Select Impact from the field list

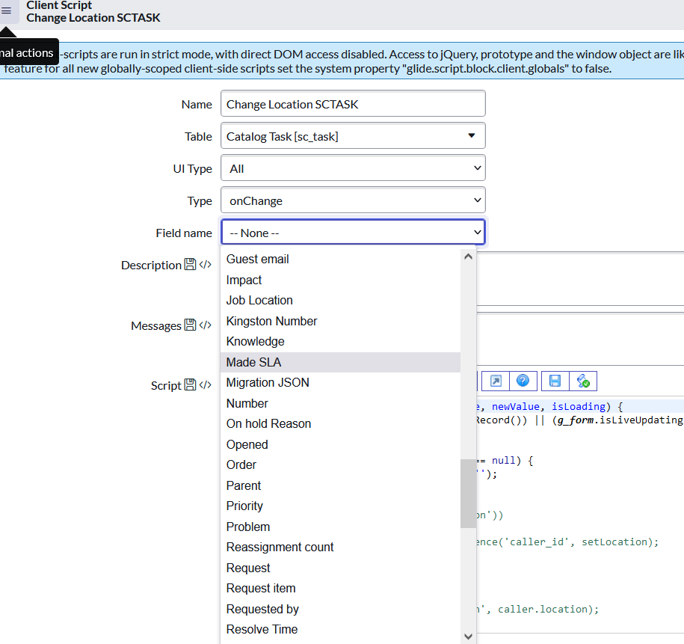coord(340,280)
